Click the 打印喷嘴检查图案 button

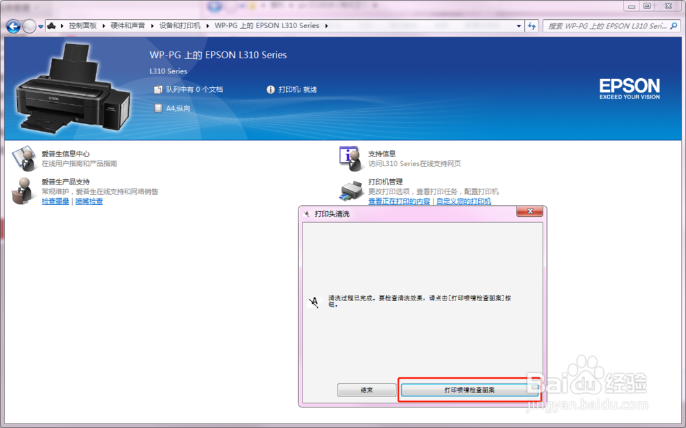coord(469,390)
